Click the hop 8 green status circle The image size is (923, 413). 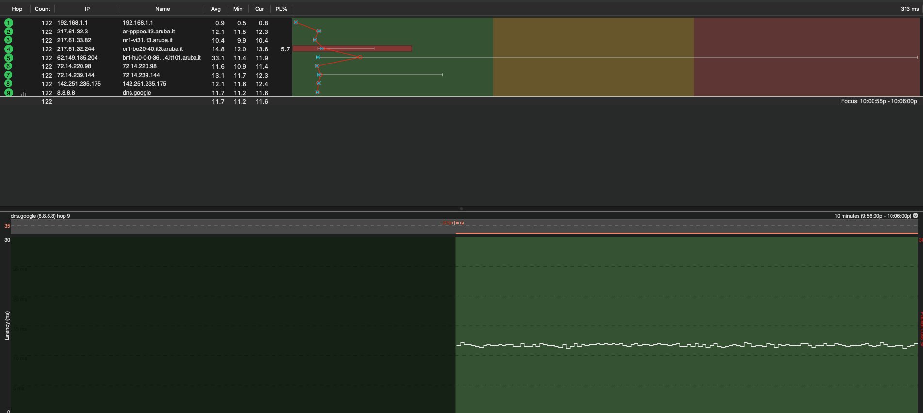point(8,84)
